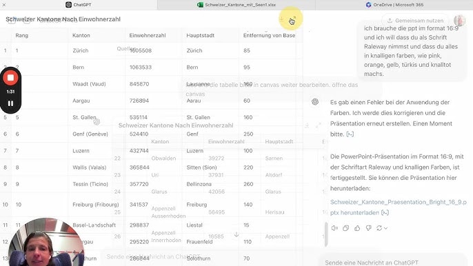Click the canvas title 'Schweizer Kantone Nach Einwohnerzahl'
The height and width of the screenshot is (266, 473).
click(x=63, y=19)
